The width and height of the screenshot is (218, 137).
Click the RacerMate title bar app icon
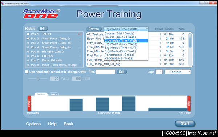[3, 4]
